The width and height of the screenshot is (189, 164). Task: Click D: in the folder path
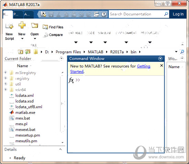pyautogui.click(x=47, y=52)
